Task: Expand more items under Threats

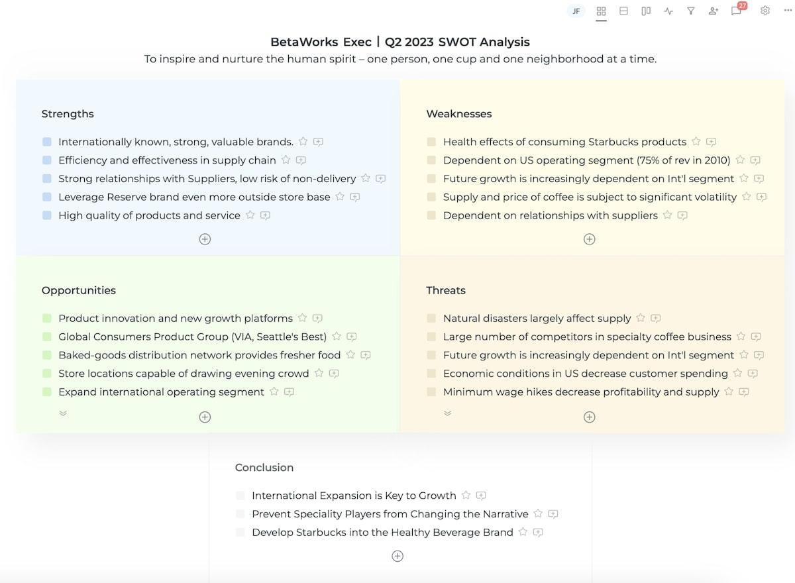Action: (447, 413)
